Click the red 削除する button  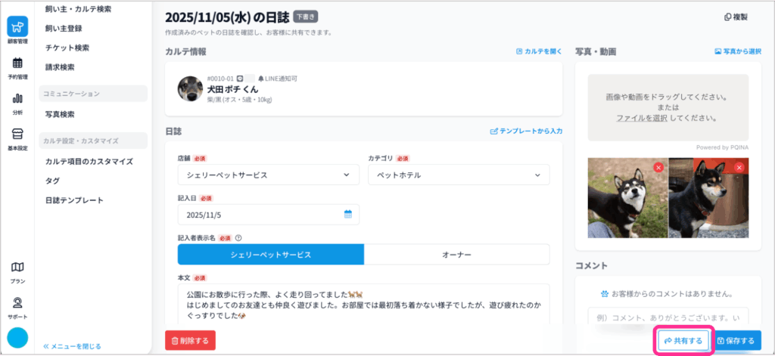[x=190, y=341]
